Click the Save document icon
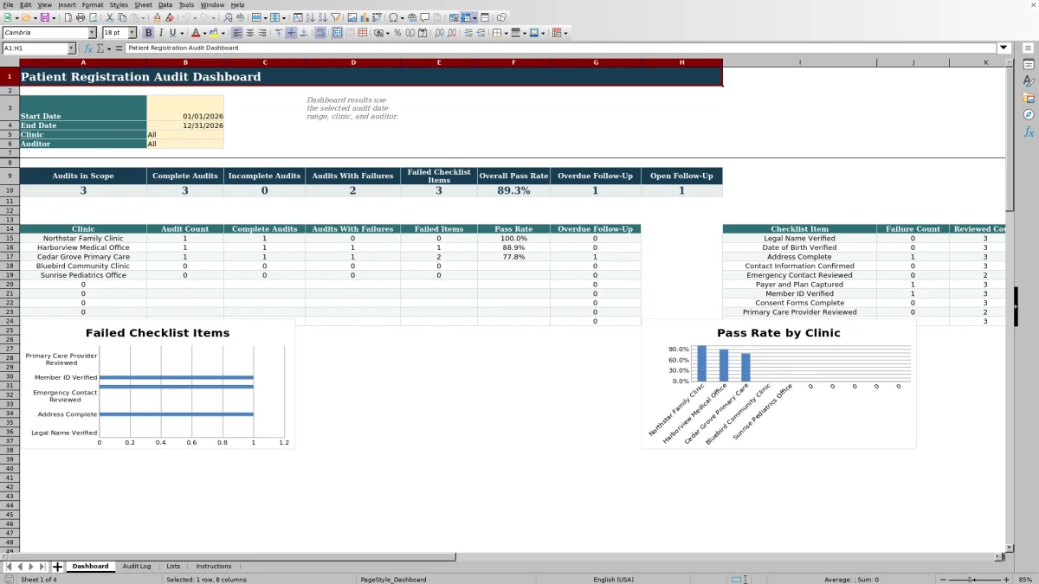 click(x=44, y=17)
